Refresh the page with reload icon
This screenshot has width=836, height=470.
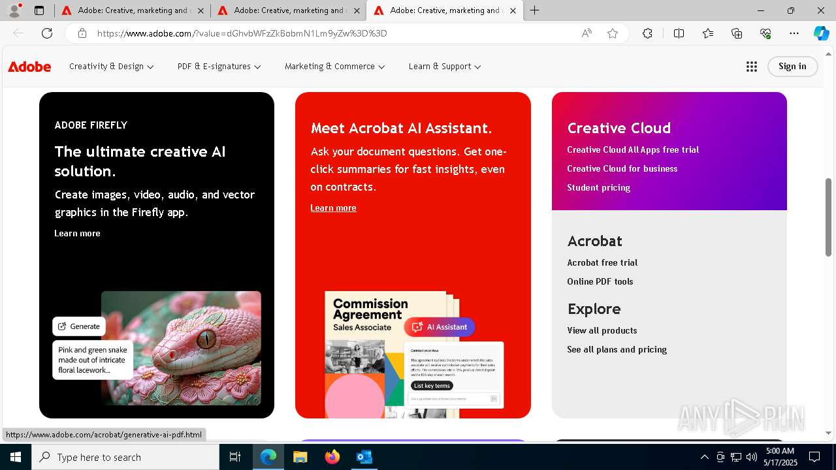(x=47, y=33)
